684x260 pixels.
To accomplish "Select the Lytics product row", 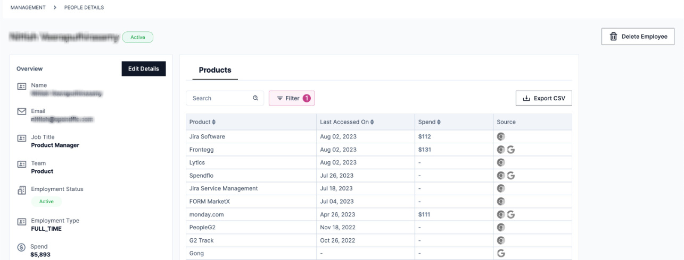I will coord(379,162).
